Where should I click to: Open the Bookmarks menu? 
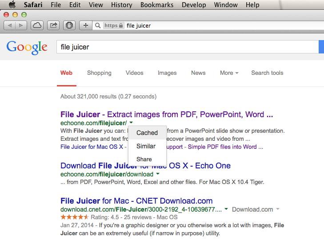pyautogui.click(x=157, y=4)
